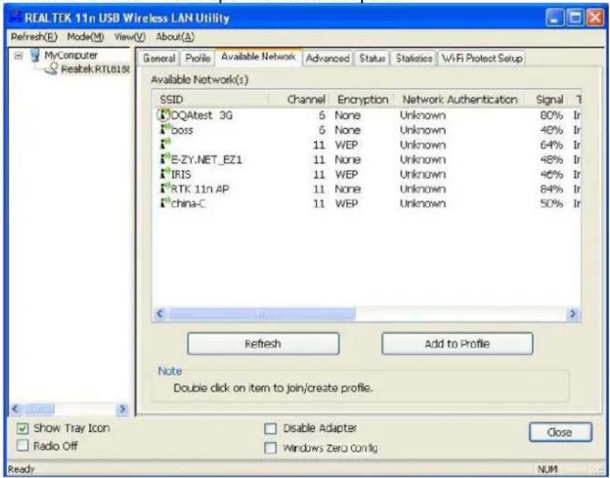Select the china-C network name
The height and width of the screenshot is (478, 610).
pos(188,203)
